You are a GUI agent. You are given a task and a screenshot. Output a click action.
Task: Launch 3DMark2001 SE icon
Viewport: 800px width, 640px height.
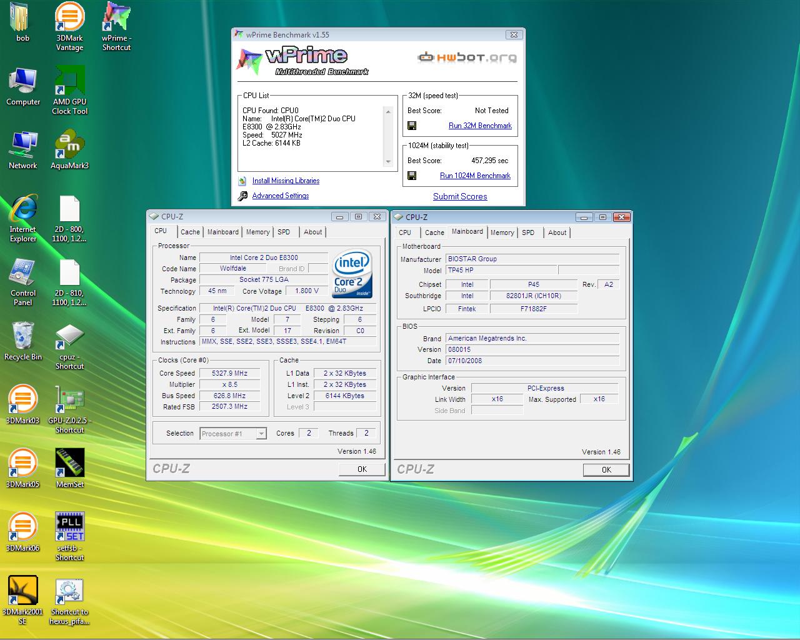(23, 601)
